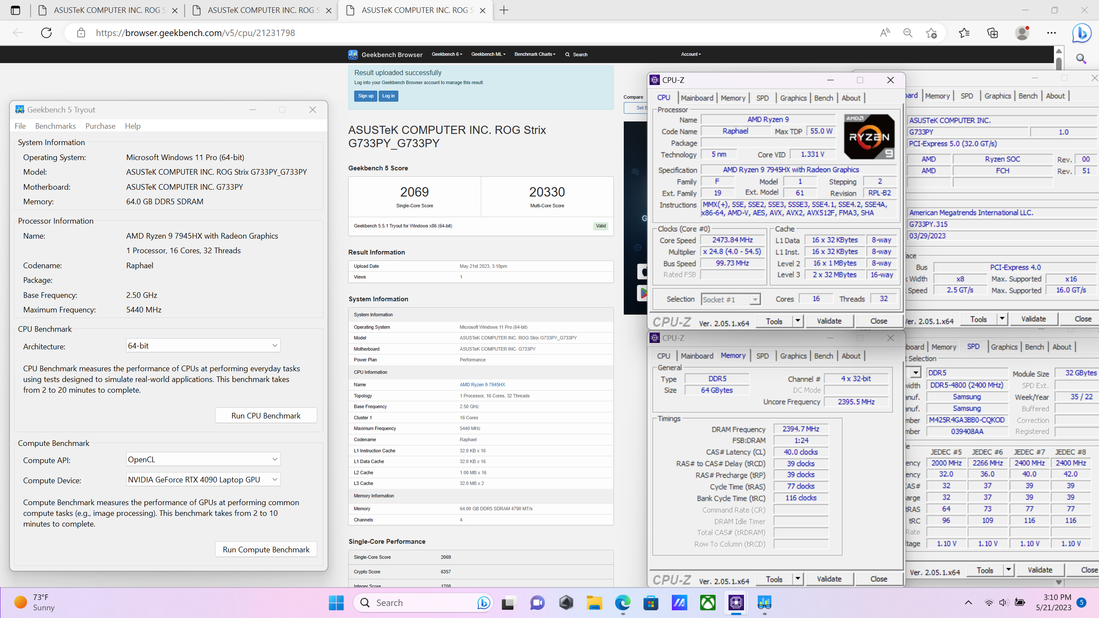
Task: Open the File menu in Geekbench
Action: click(20, 126)
